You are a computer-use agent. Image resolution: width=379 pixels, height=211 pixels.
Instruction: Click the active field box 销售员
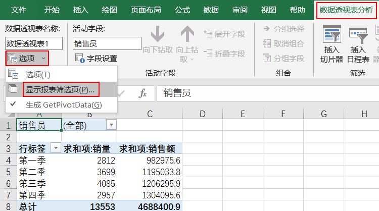click(x=107, y=43)
